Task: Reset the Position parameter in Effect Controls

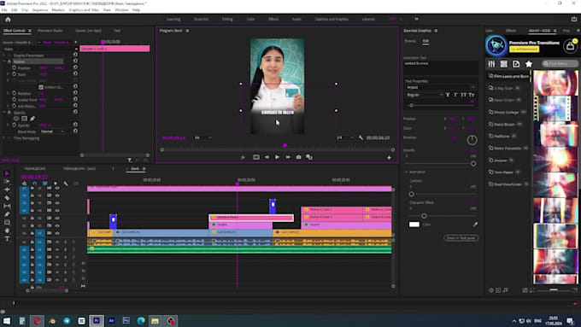Action: (x=75, y=67)
